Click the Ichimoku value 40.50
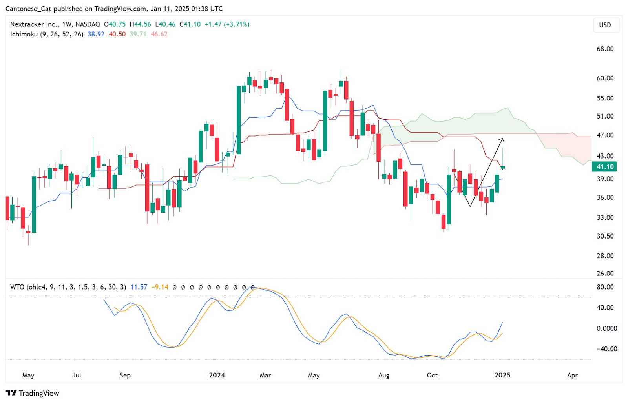Screen dimensions: 628x403 click(x=117, y=34)
